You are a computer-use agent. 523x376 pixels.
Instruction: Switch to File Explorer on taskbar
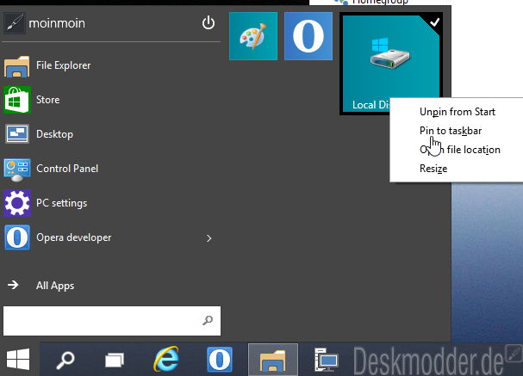pos(273,360)
